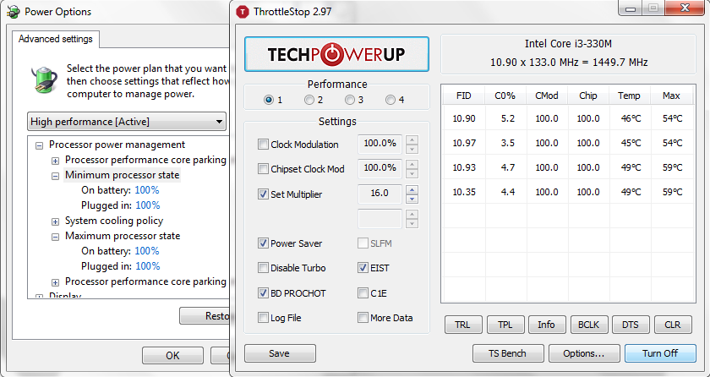The height and width of the screenshot is (377, 710).
Task: Click Maximum processor state On battery 100% value
Action: click(x=147, y=251)
